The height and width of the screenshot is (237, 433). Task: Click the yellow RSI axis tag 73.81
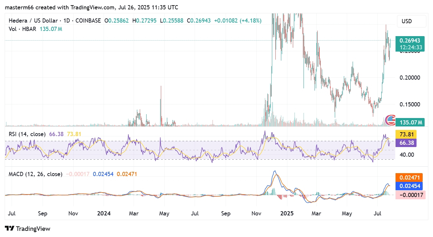tap(406, 134)
